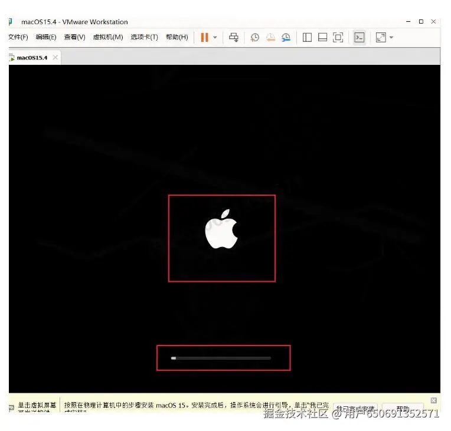Viewport: 451px width, 431px height.
Task: Dismiss the install hint bar
Action: (x=433, y=400)
